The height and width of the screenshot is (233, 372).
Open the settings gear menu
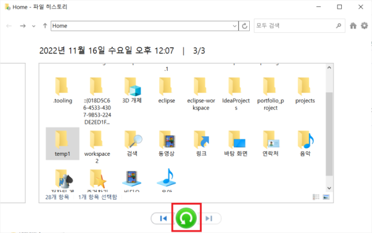(364, 25)
